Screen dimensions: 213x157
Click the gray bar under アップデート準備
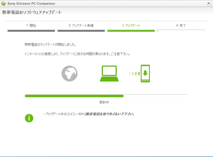point(81,31)
